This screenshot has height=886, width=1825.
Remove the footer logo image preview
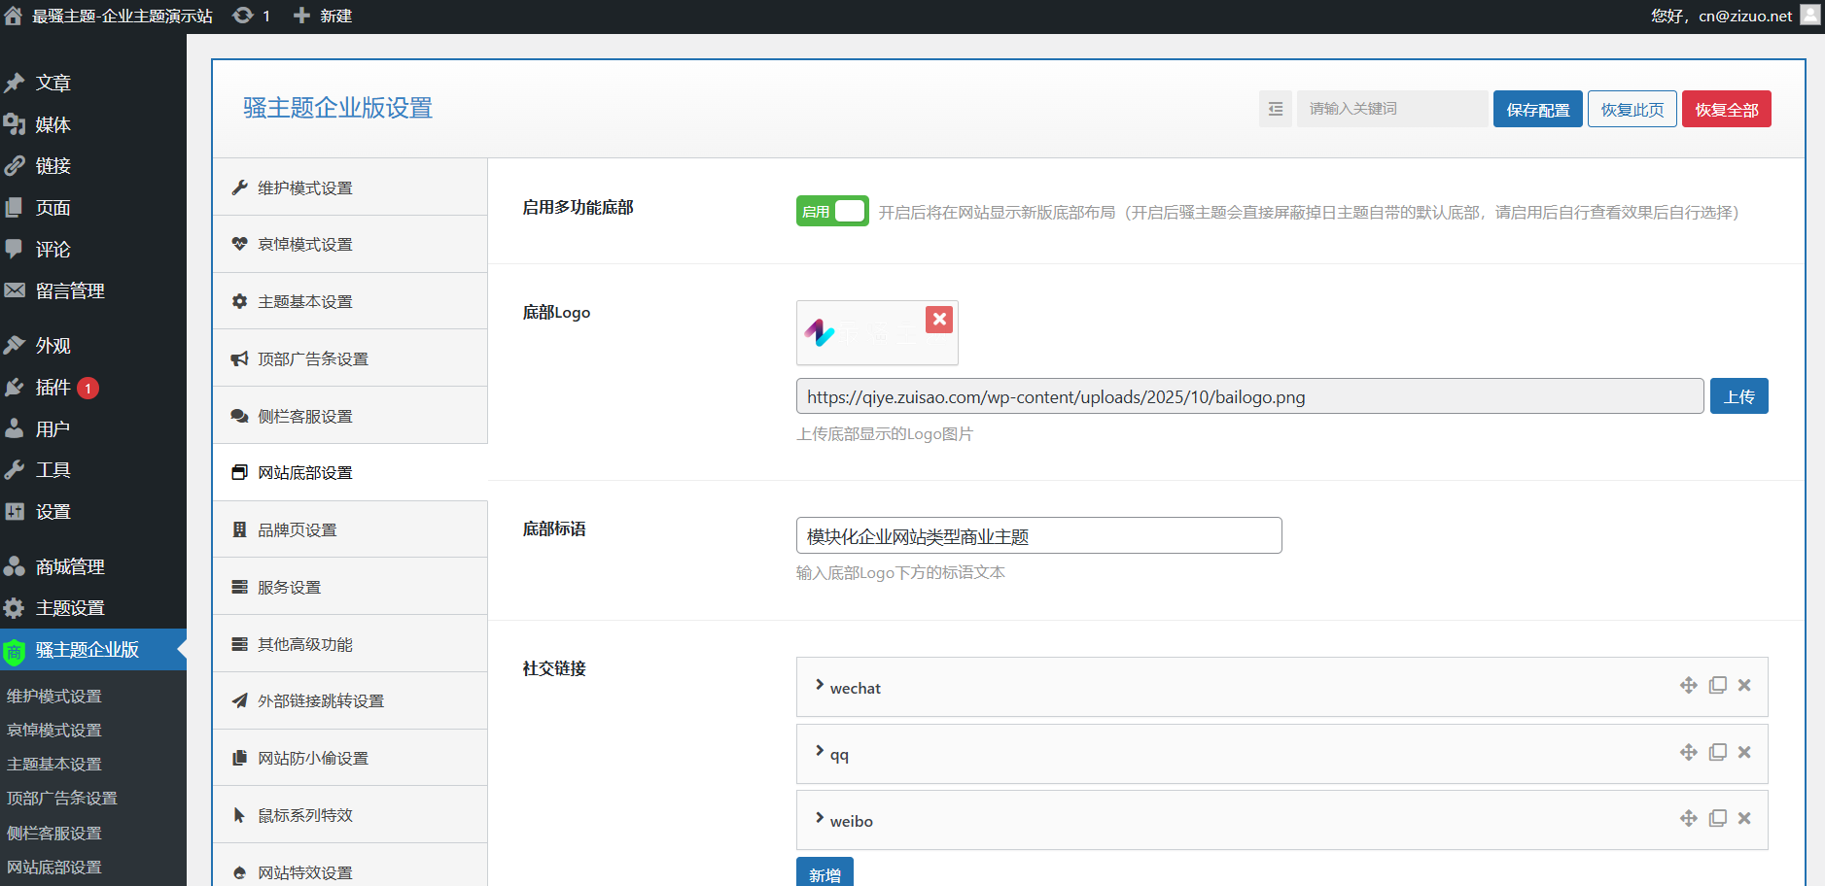[938, 320]
